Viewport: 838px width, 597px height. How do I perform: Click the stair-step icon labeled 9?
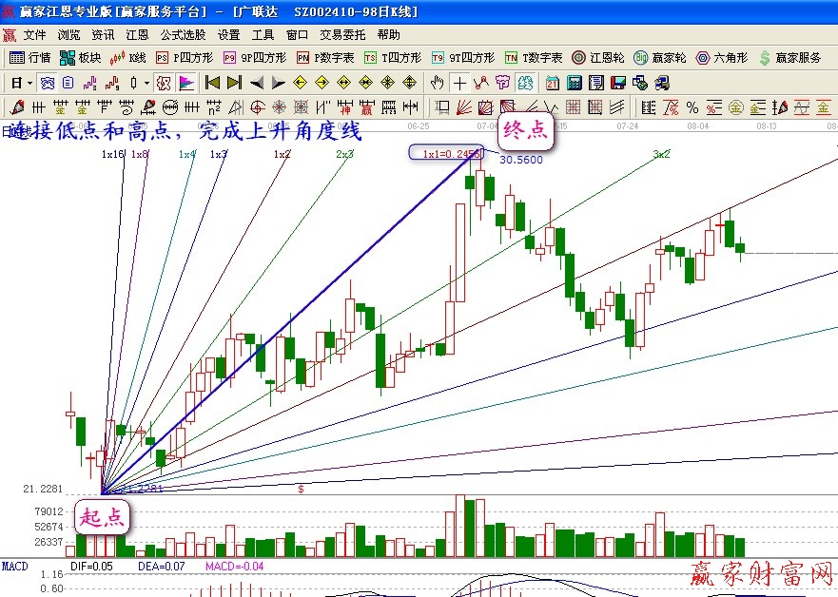tap(111, 83)
